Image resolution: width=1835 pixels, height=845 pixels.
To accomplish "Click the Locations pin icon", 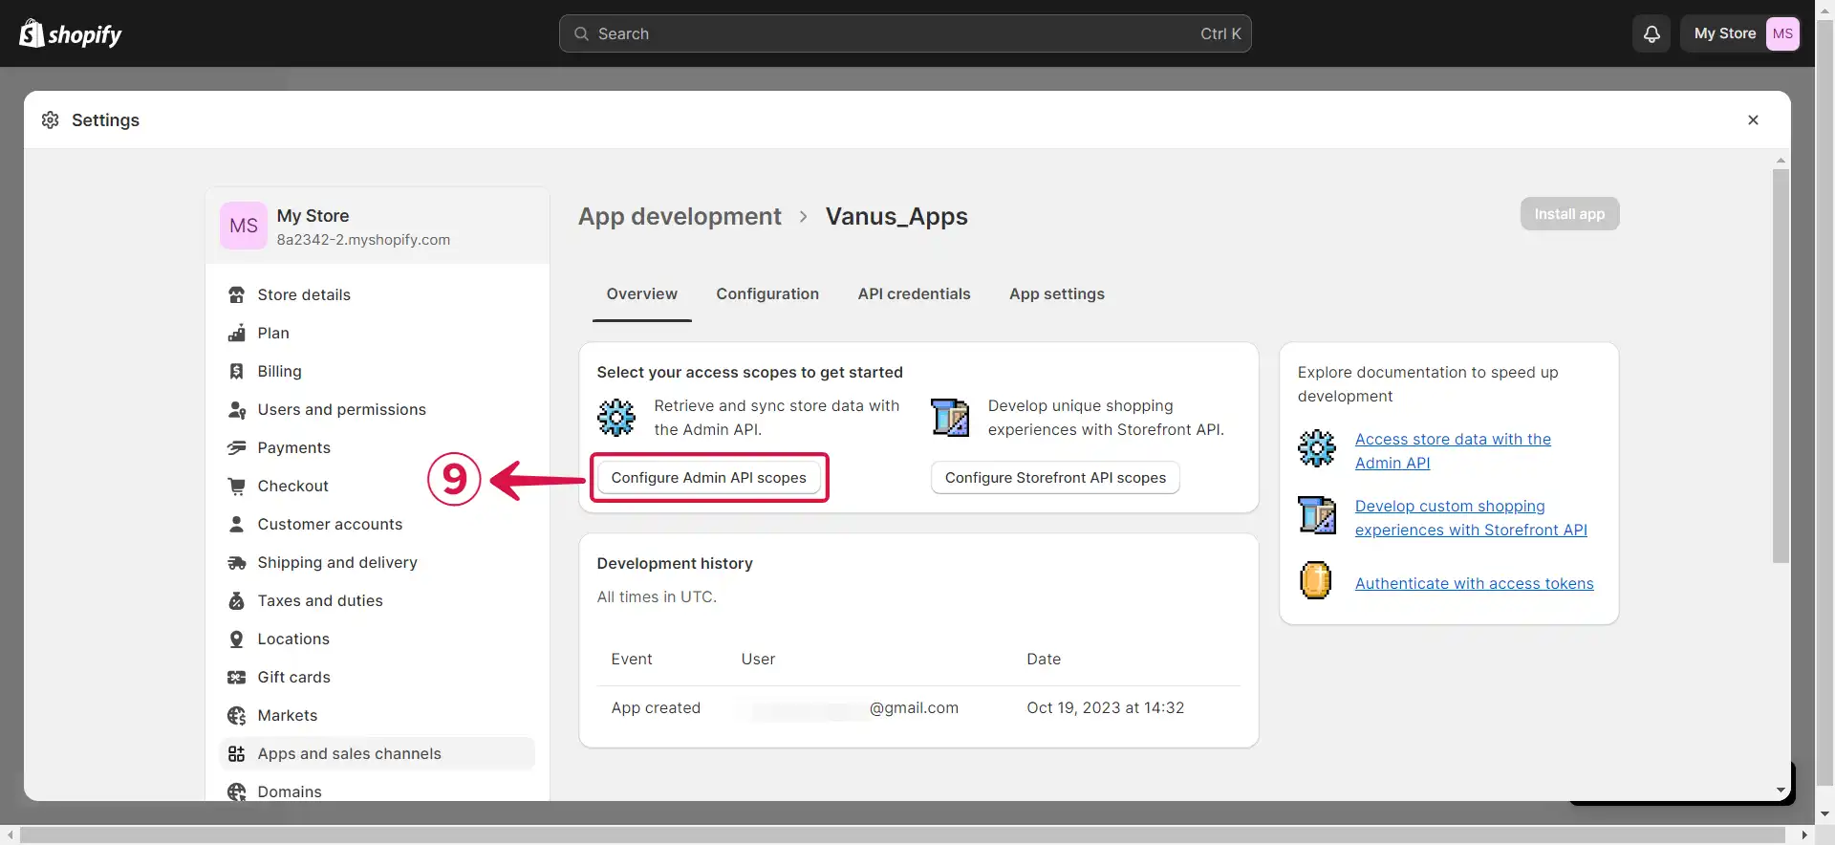I will pyautogui.click(x=236, y=639).
